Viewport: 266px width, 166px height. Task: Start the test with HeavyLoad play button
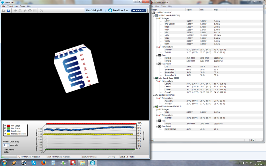4,11
